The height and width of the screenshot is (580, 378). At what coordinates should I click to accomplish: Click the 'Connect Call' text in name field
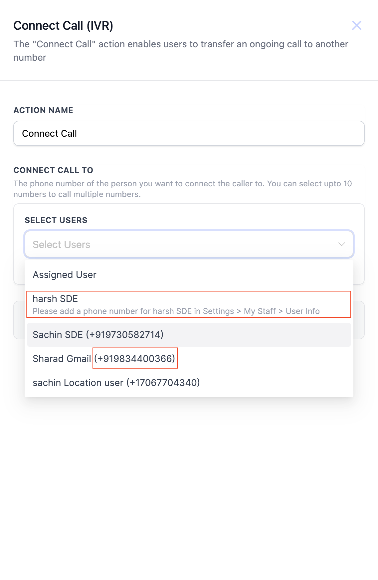(x=50, y=133)
